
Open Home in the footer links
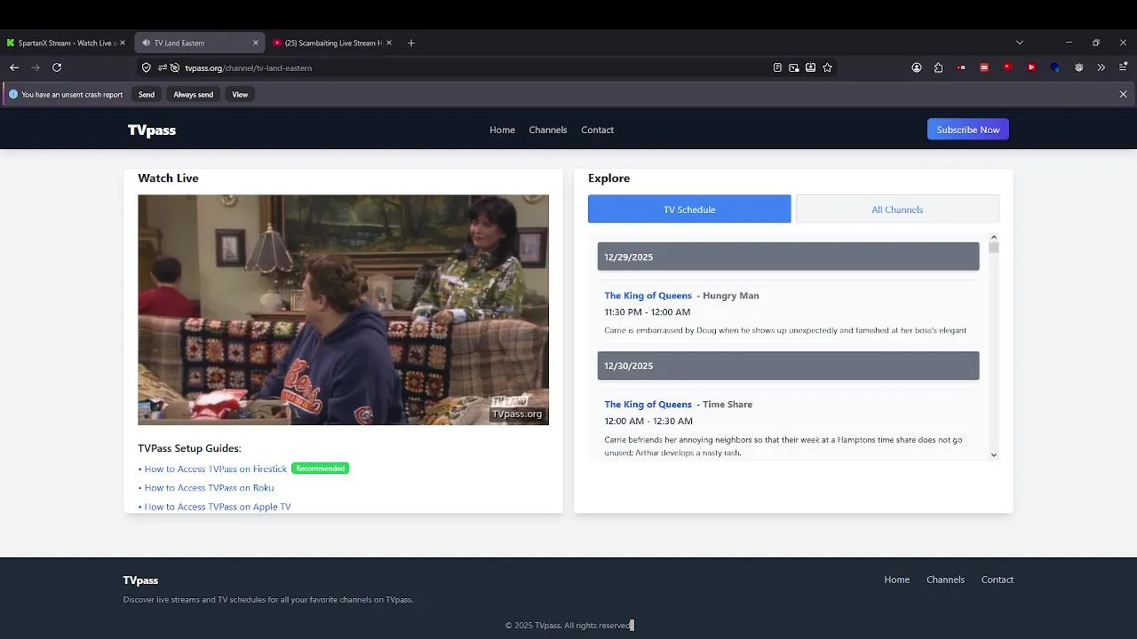tap(897, 580)
